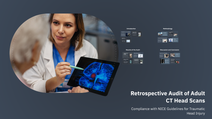Image resolution: width=212 pixels, height=119 pixels.
Task: Open Results compliance slide with green-toned image
Action: click(138, 61)
